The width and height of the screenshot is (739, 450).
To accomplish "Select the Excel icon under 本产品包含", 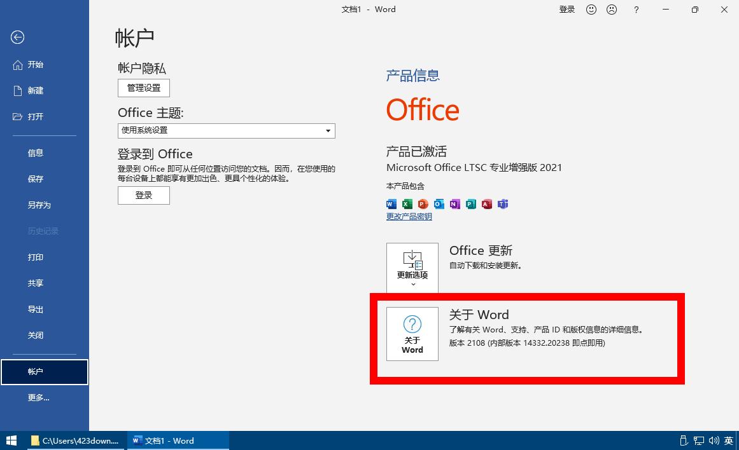I will point(407,204).
